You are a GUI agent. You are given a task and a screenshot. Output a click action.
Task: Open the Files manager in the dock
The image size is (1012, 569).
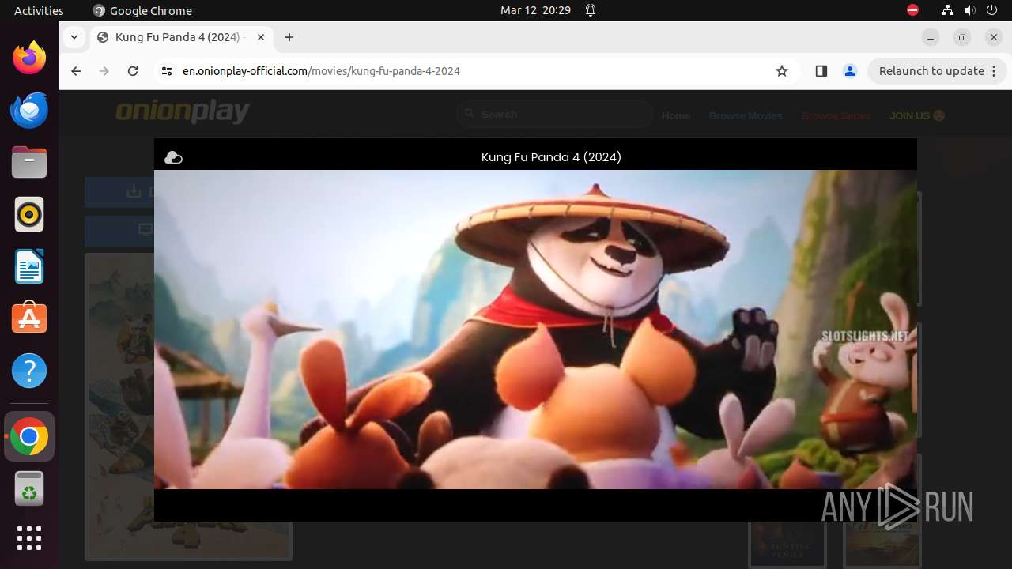[x=29, y=162]
